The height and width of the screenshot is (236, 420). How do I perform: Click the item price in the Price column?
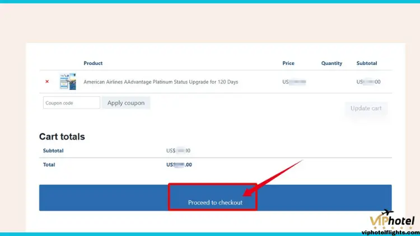click(x=294, y=82)
